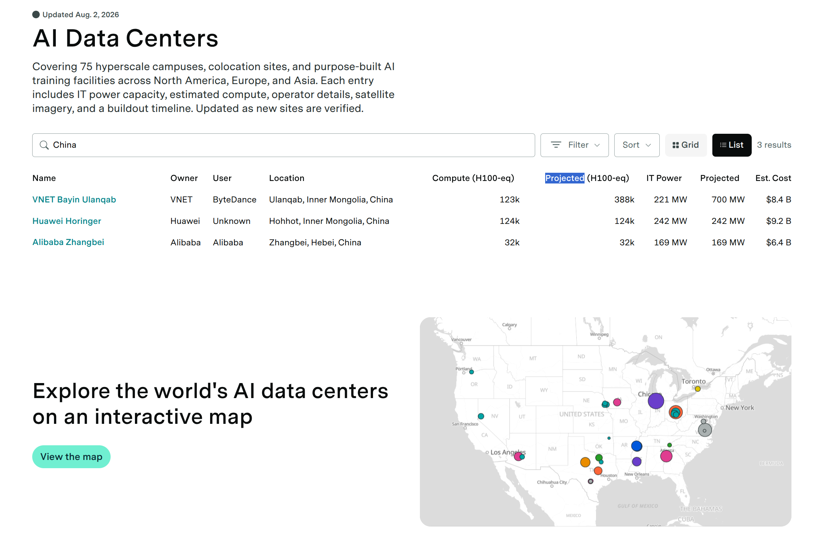Click the List view lines icon
814x544 pixels.
coord(723,145)
